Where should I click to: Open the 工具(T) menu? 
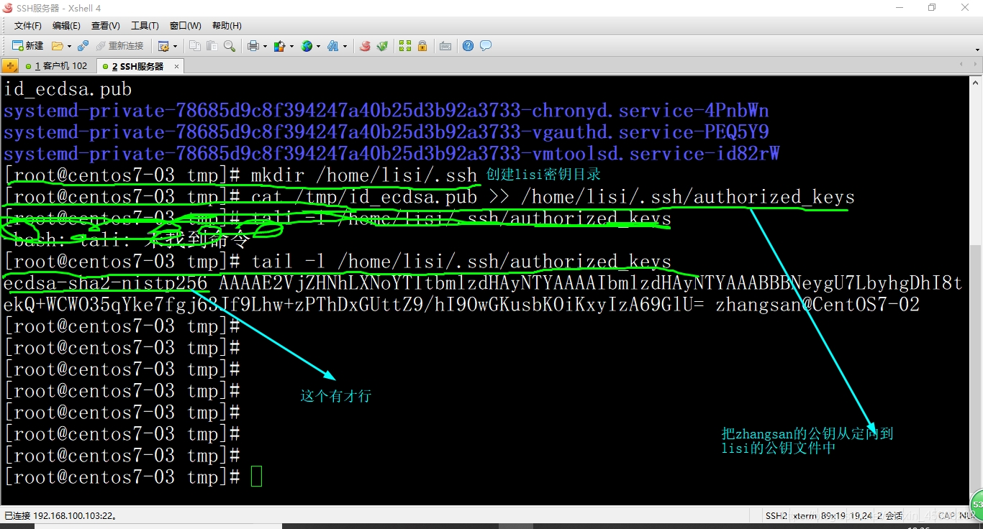pyautogui.click(x=145, y=26)
